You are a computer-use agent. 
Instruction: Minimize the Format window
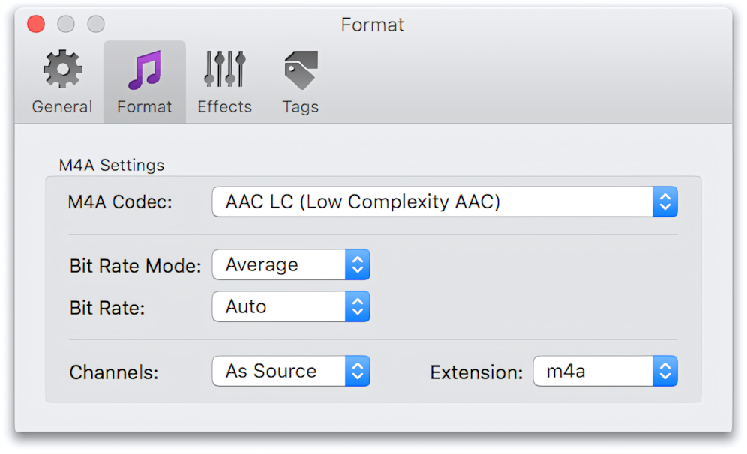66,23
